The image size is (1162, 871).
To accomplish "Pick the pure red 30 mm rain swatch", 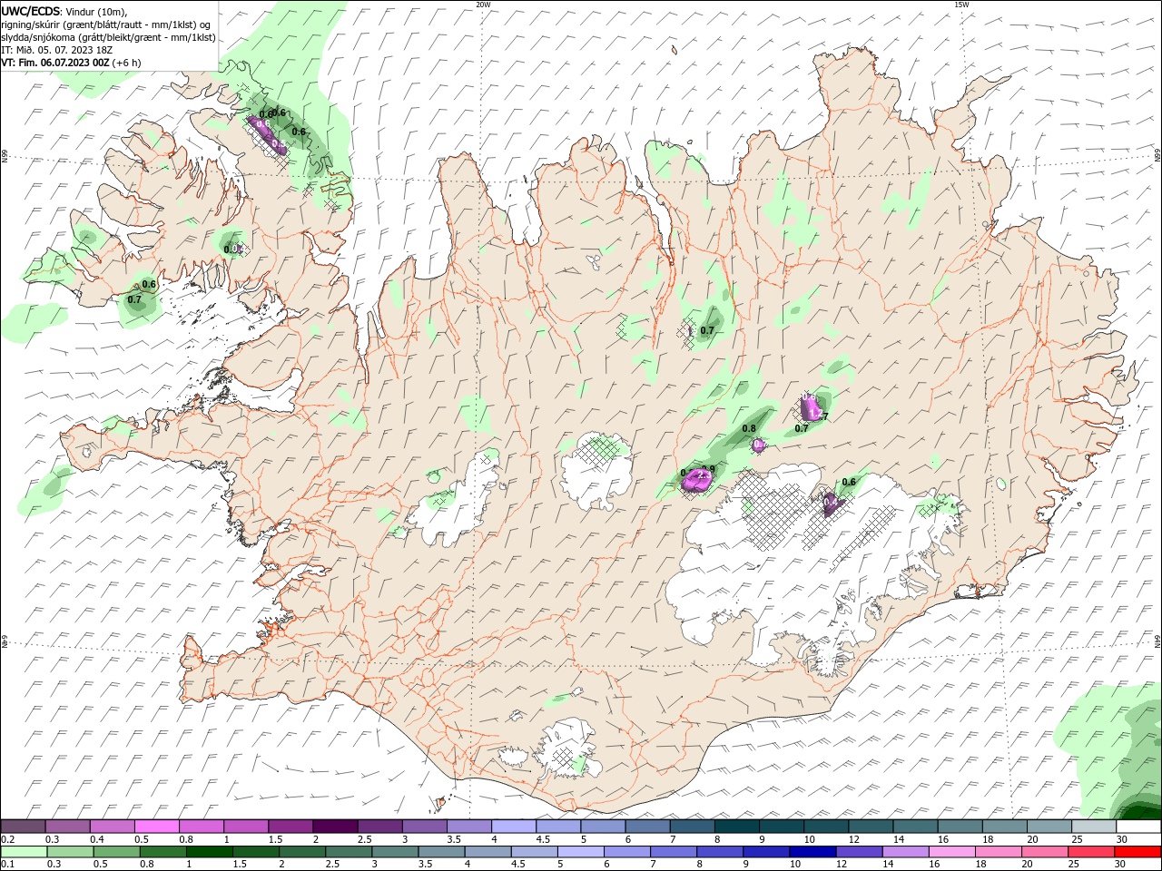I will coord(1137,852).
